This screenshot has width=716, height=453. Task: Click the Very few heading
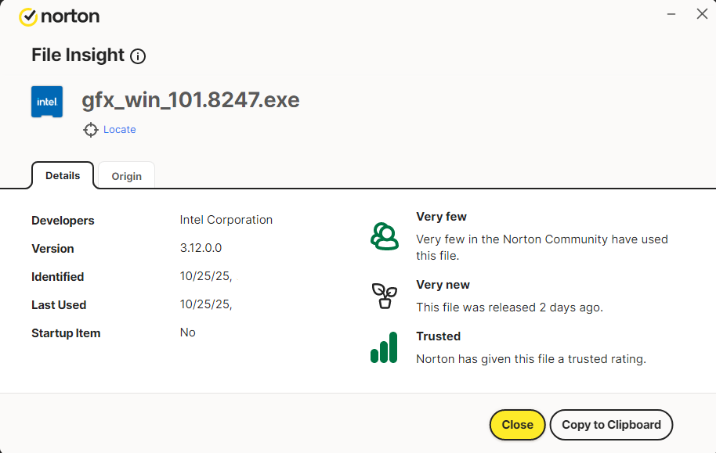coord(441,217)
